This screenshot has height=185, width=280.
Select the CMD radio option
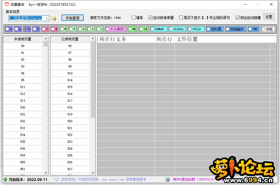click(254, 29)
